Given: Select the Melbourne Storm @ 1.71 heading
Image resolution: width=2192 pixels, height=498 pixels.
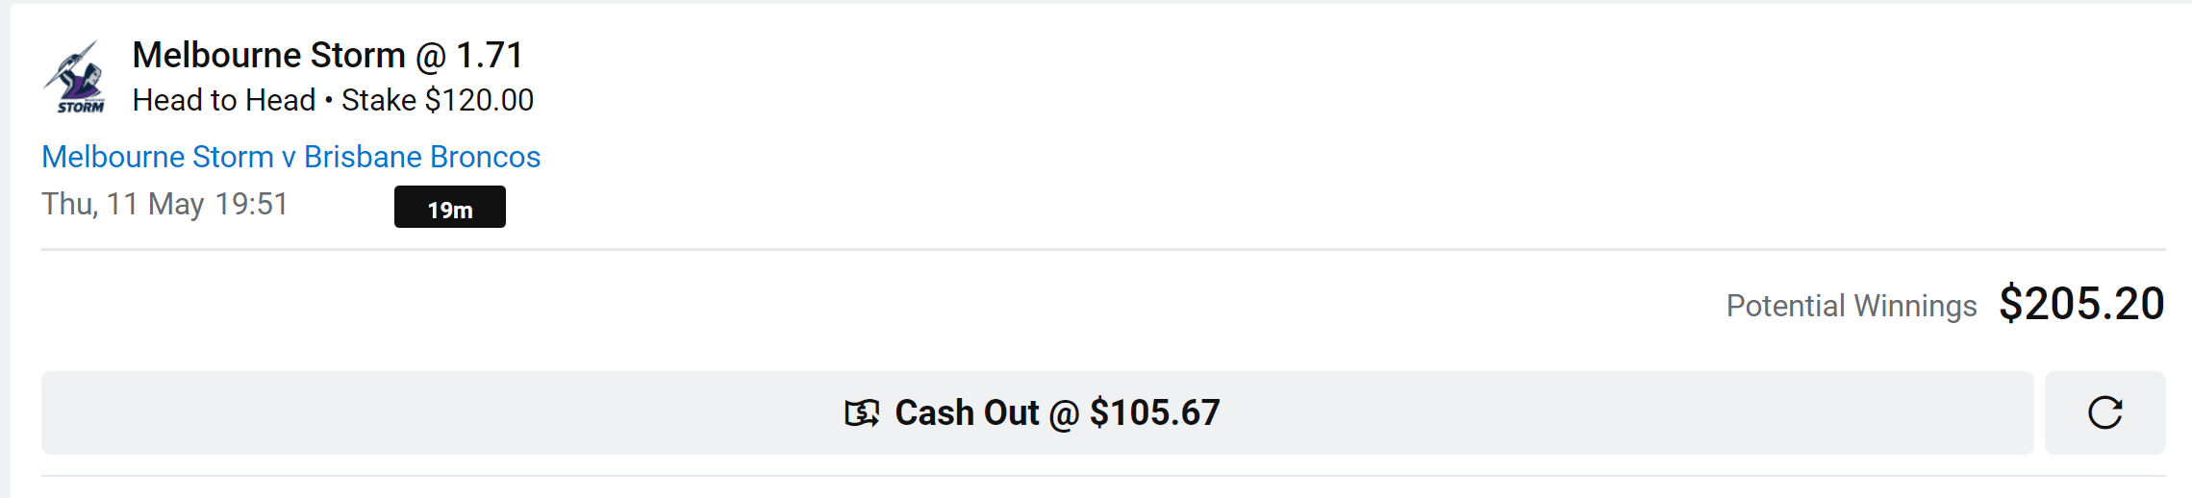Looking at the screenshot, I should click(x=327, y=56).
